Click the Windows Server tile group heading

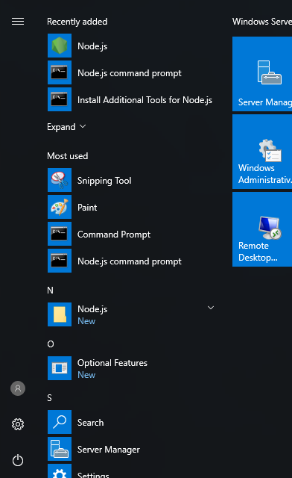262,22
